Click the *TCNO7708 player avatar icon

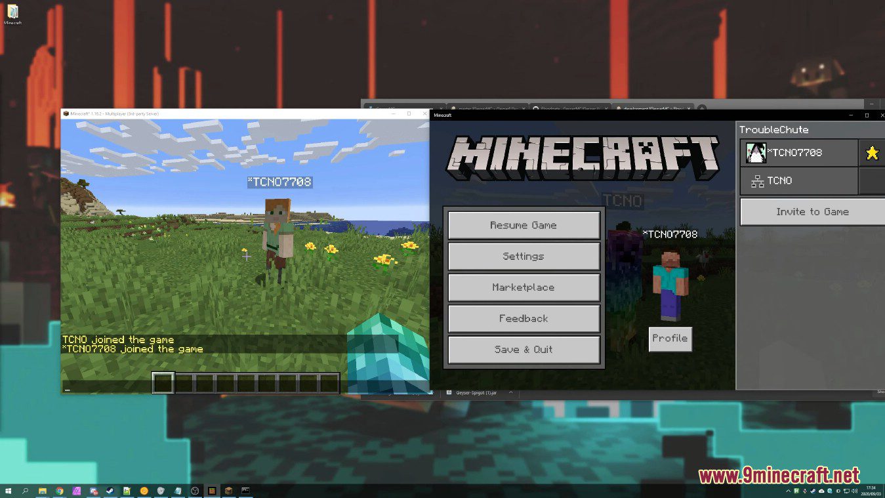coord(756,153)
